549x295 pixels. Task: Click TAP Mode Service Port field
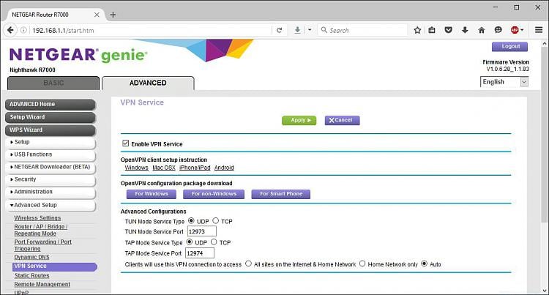click(x=200, y=253)
